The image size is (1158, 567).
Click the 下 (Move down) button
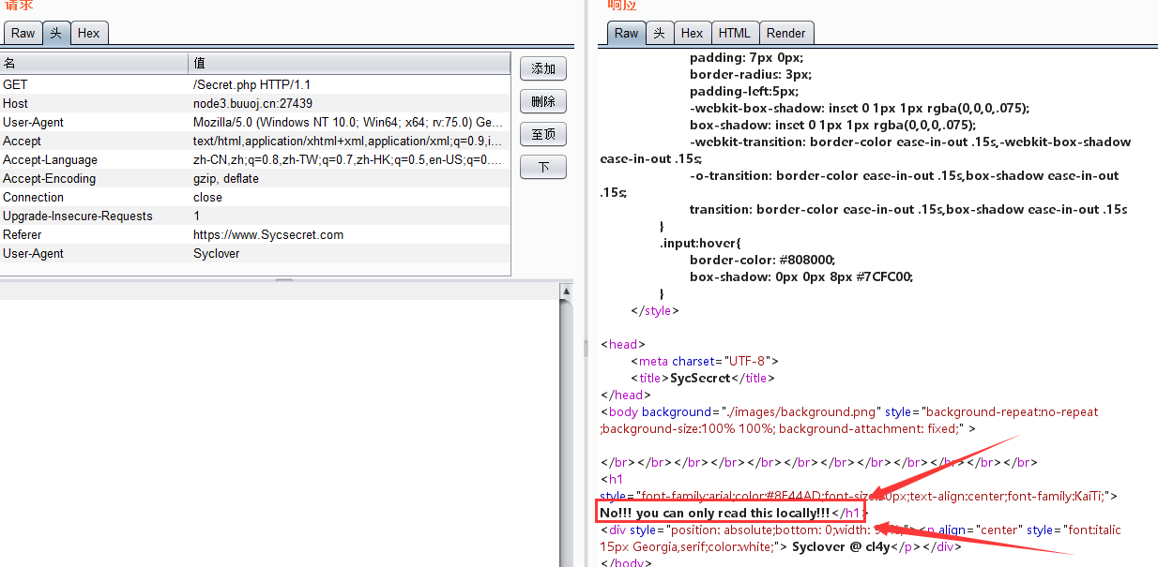click(543, 167)
